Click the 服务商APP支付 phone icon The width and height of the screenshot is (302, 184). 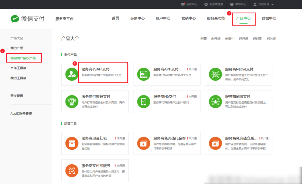pyautogui.click(x=144, y=74)
